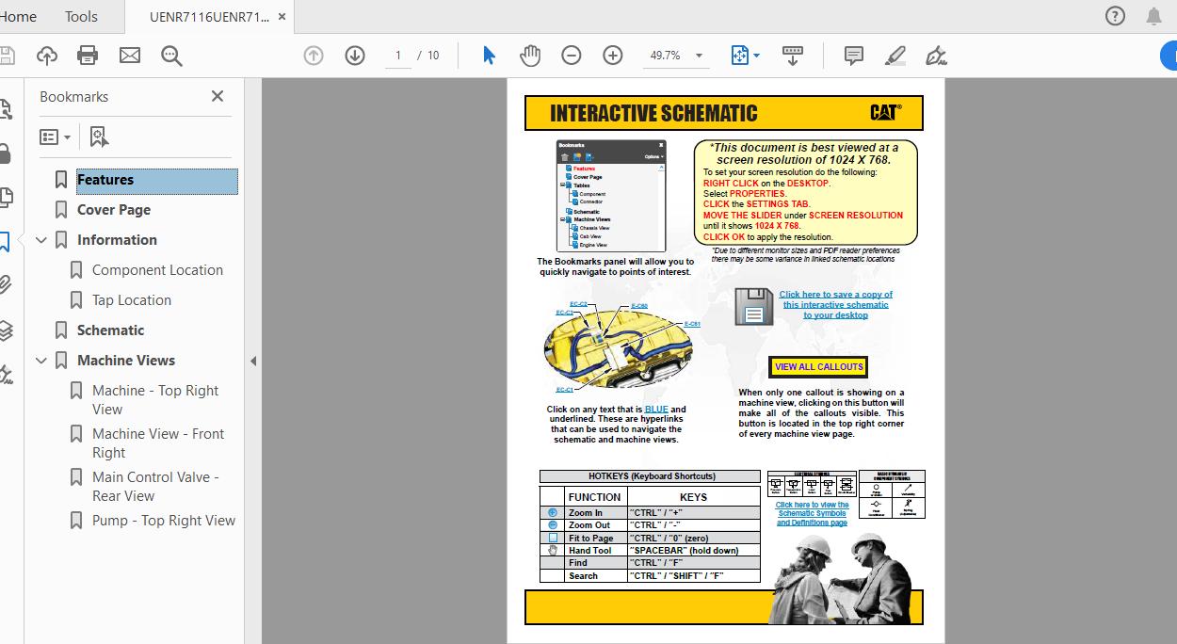Open the layers side panel icon
1177x644 pixels.
pyautogui.click(x=6, y=330)
